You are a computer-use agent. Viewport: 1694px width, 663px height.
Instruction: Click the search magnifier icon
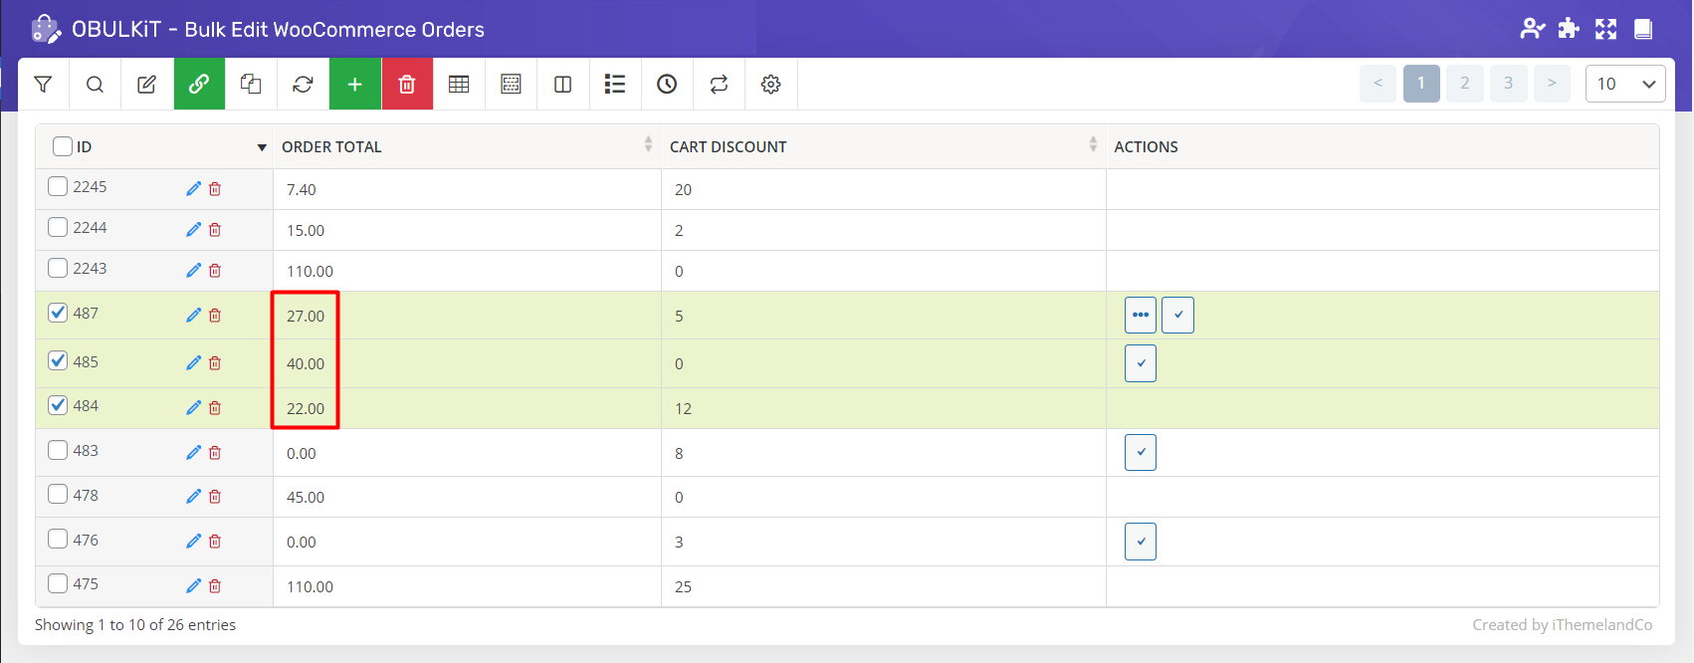95,85
